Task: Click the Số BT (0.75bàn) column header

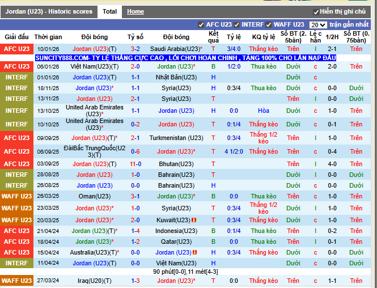Action: (356, 37)
